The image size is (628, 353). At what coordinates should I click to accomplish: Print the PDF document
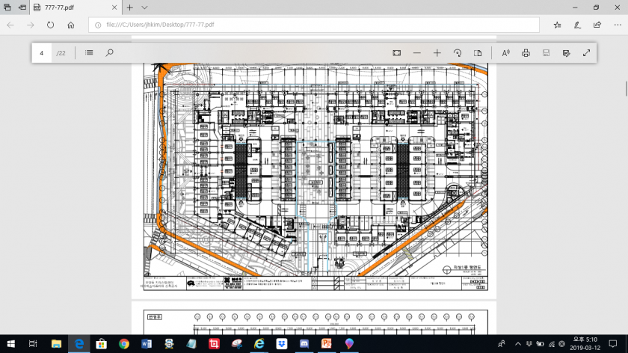pos(526,53)
